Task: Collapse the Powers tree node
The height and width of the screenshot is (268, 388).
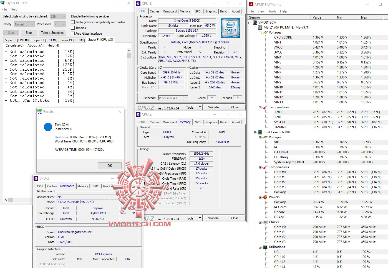Action: (260, 197)
